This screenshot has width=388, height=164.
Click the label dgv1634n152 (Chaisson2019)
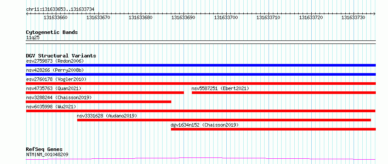tap(205, 125)
